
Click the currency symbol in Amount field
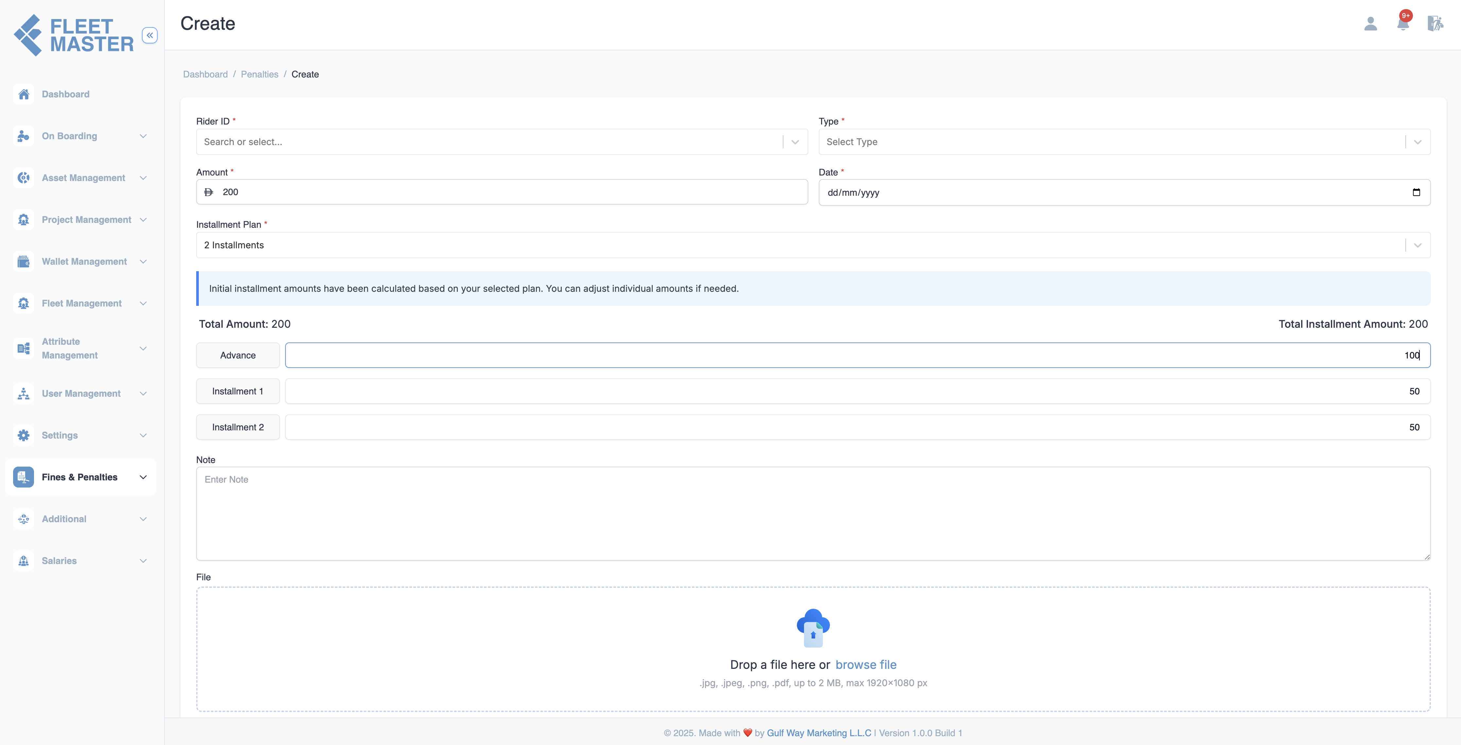click(x=209, y=192)
